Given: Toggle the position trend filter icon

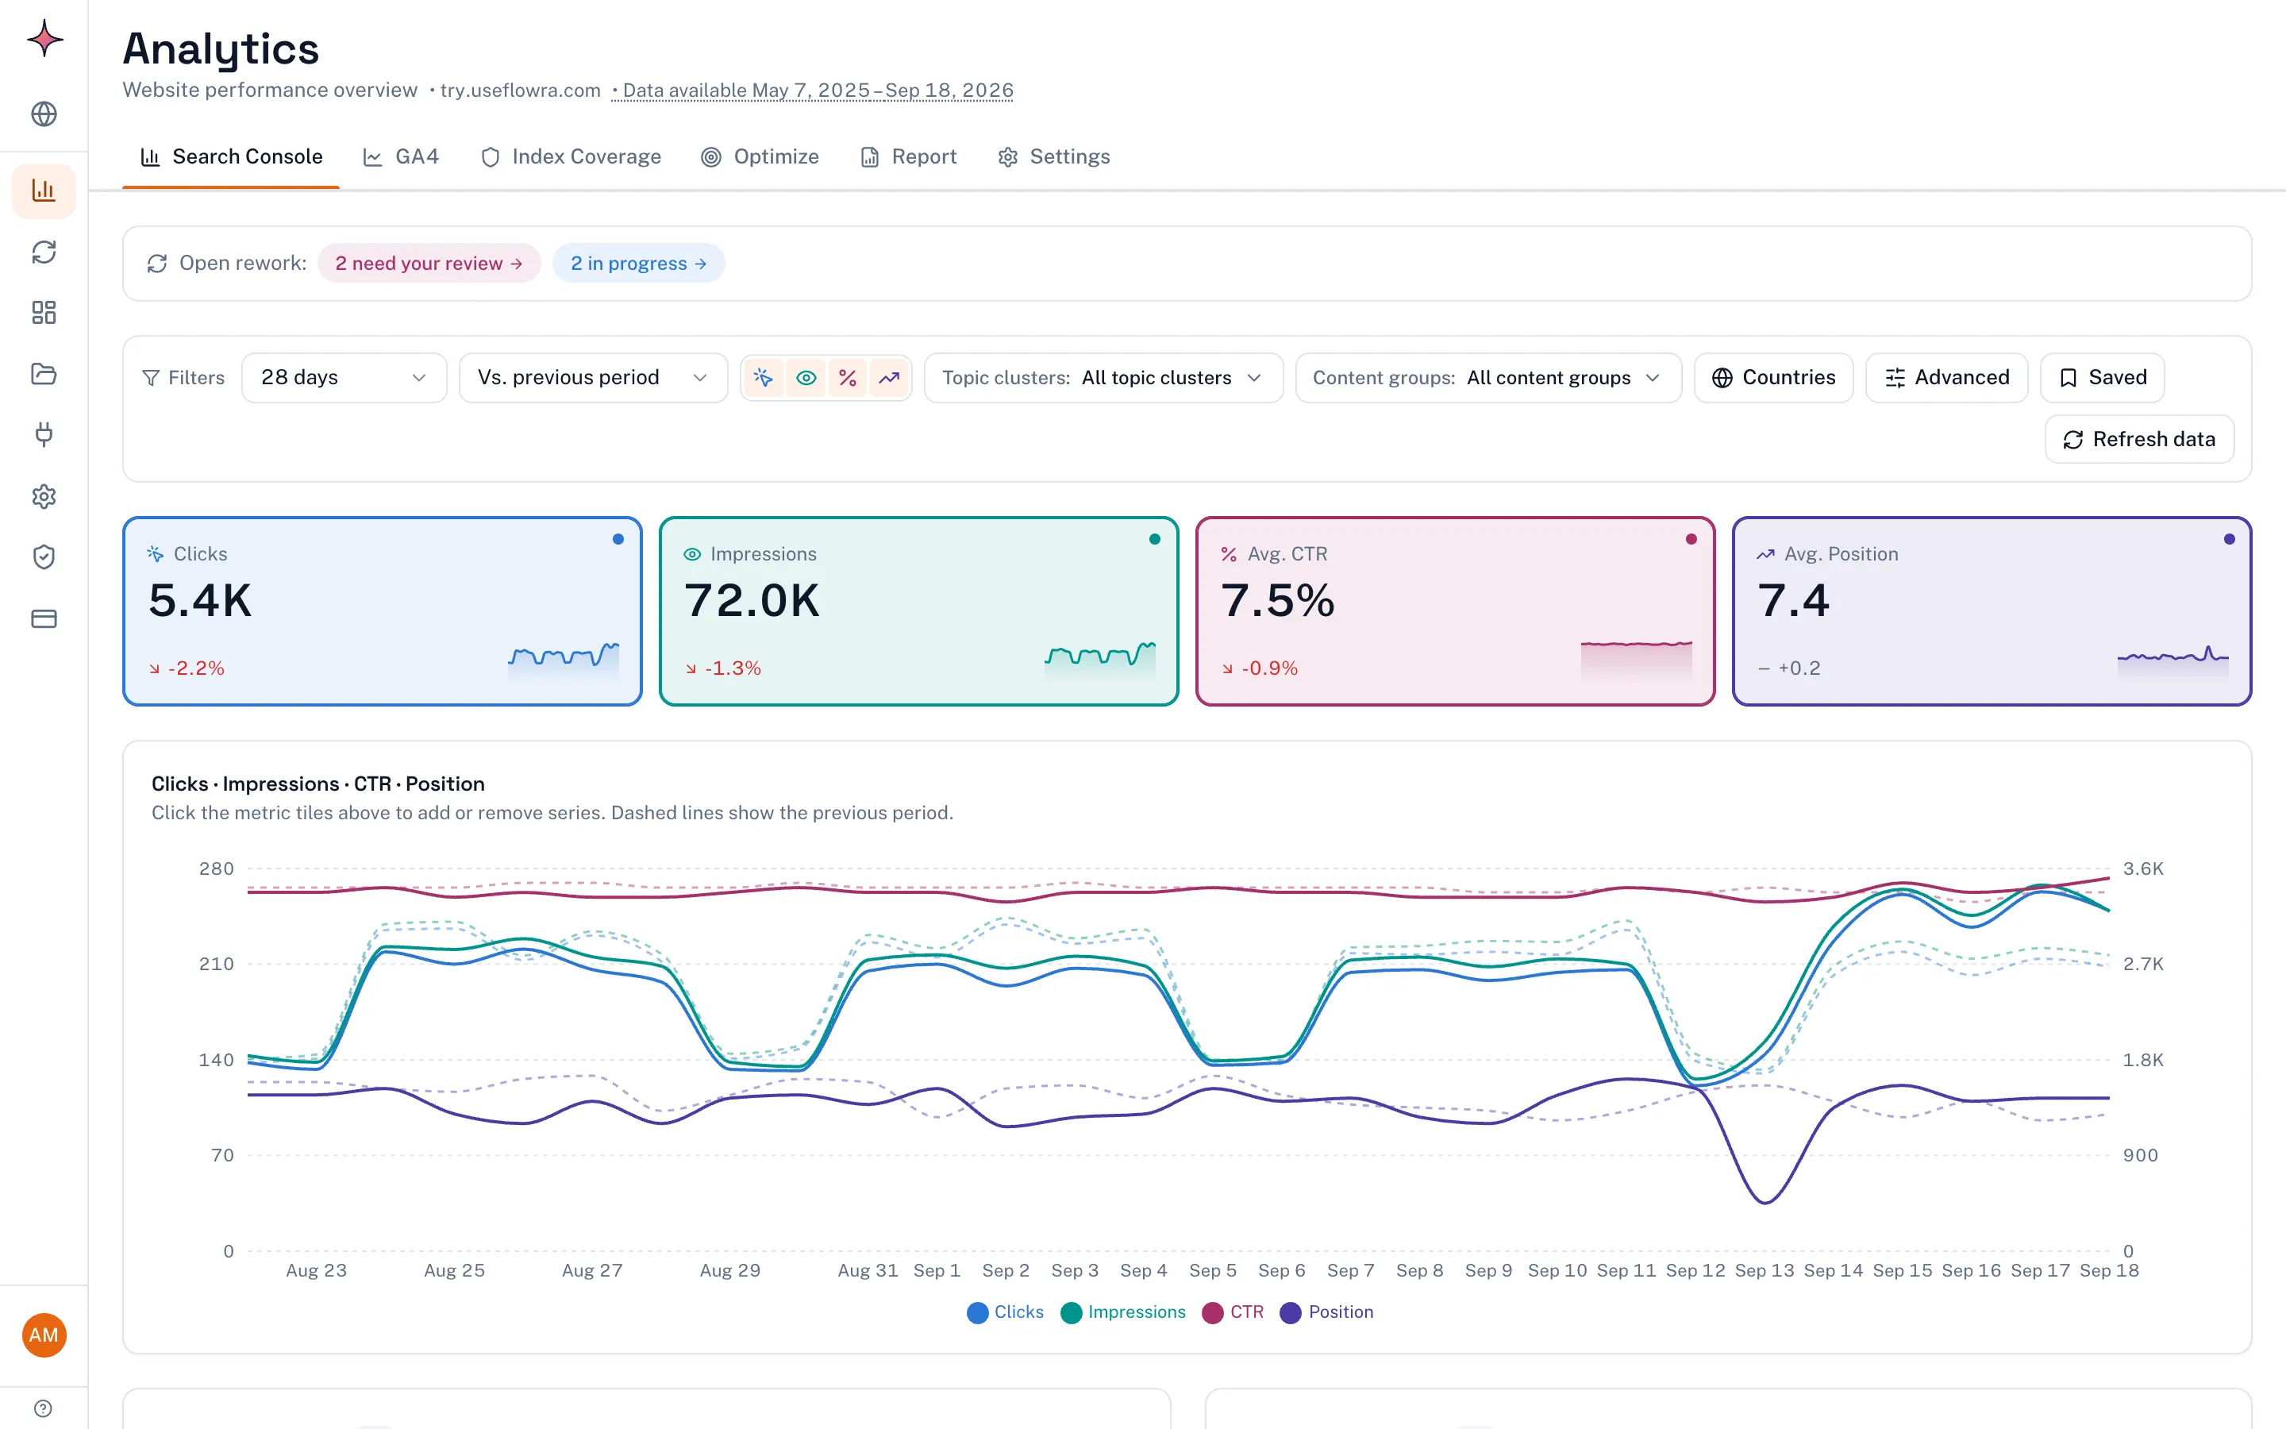Looking at the screenshot, I should tap(889, 378).
